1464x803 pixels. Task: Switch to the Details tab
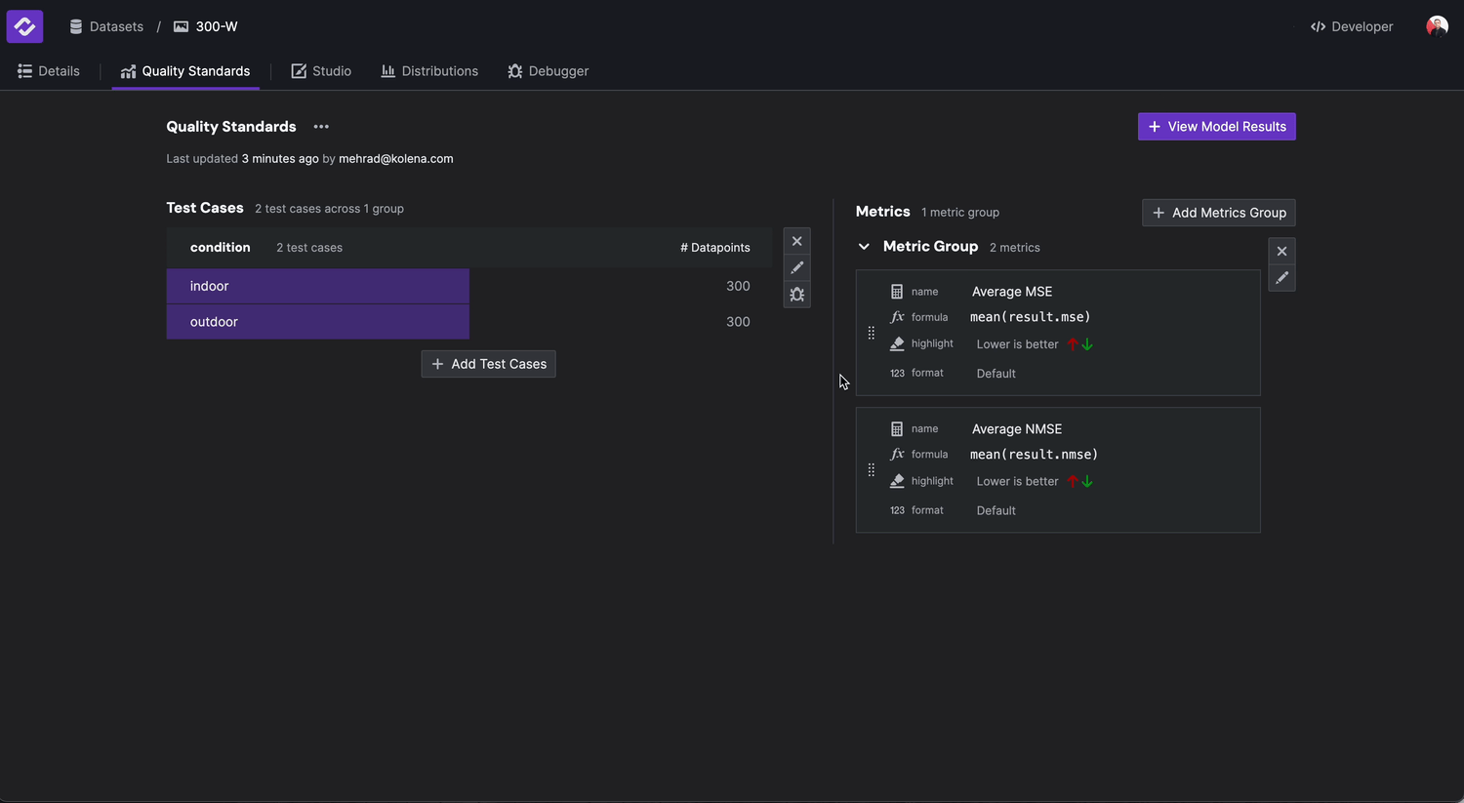(49, 71)
